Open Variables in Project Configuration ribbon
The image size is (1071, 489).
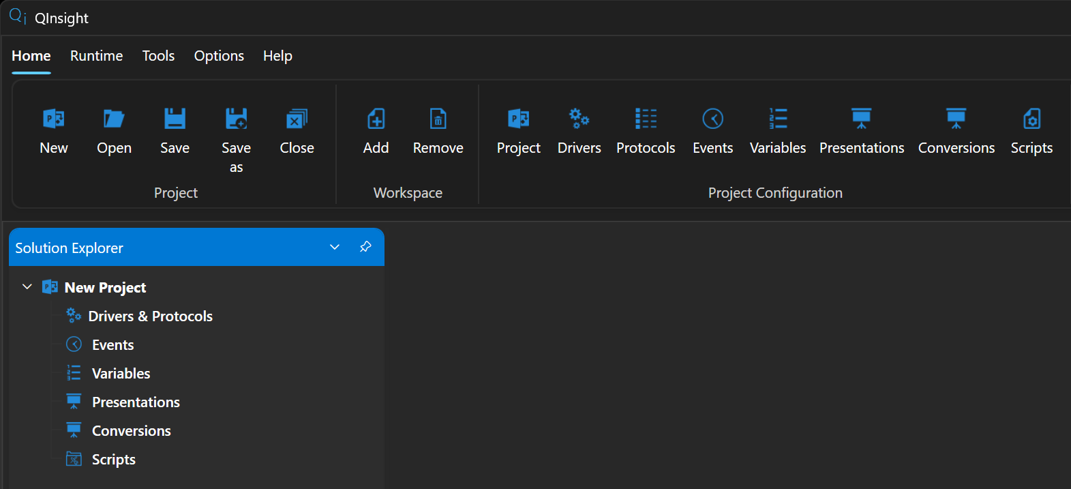[x=778, y=119]
